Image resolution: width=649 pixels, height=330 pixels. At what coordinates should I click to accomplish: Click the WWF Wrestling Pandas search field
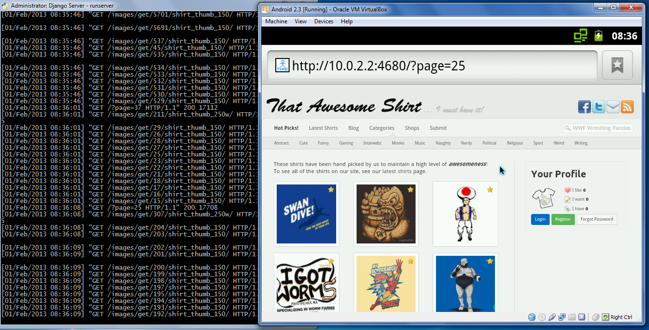point(599,128)
